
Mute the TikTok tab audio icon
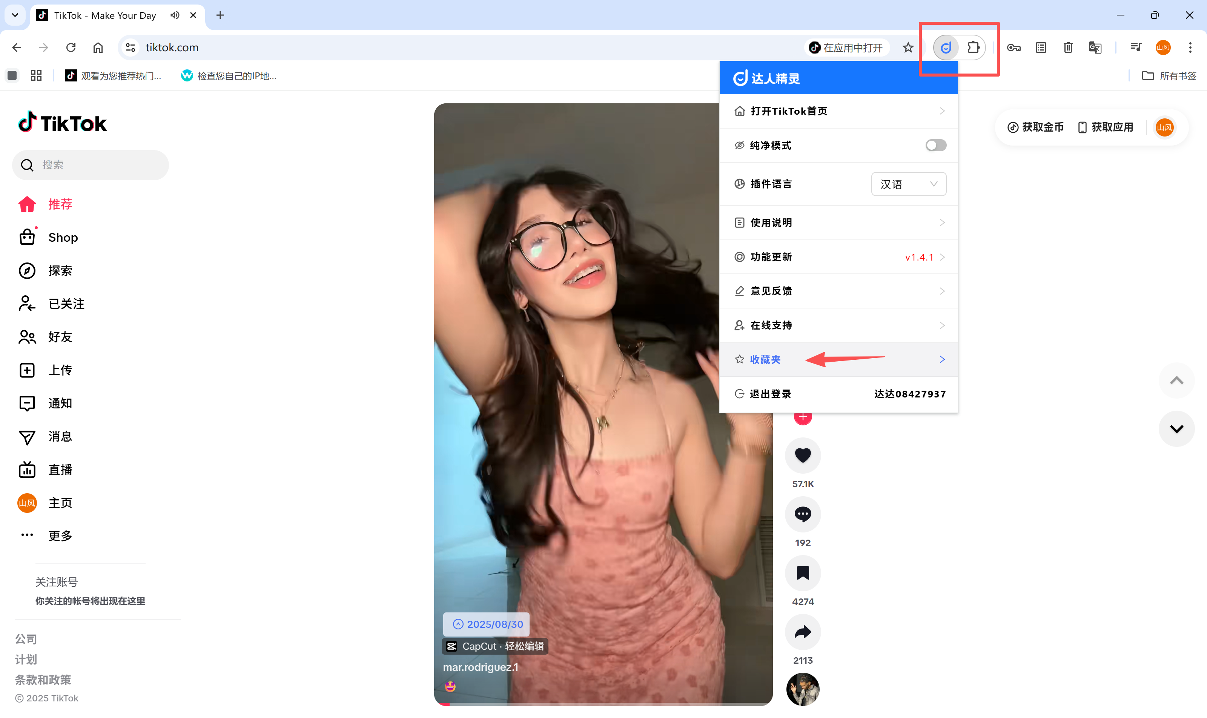click(x=175, y=15)
